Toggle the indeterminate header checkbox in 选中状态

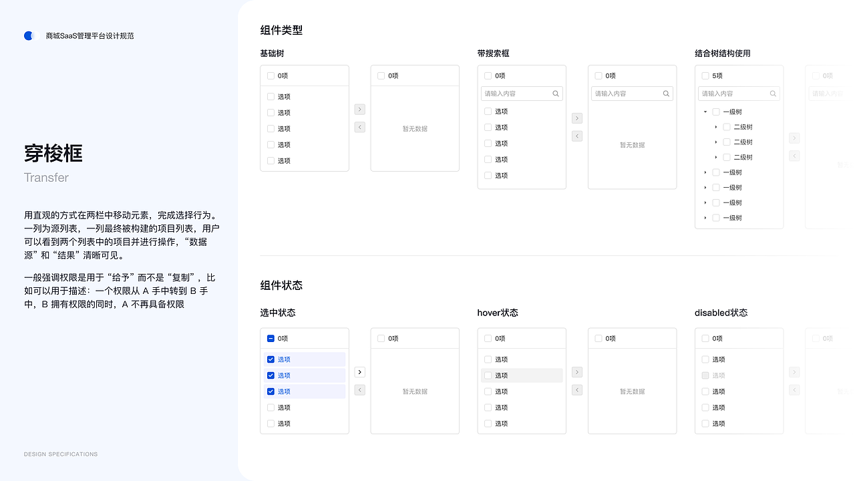click(271, 339)
